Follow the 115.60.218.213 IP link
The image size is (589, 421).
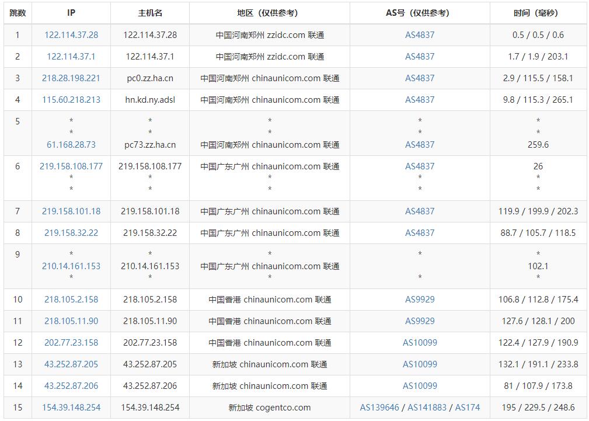[x=71, y=100]
